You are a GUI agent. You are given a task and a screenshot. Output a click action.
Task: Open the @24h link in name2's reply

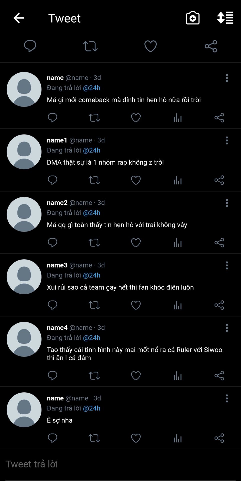[x=91, y=213]
